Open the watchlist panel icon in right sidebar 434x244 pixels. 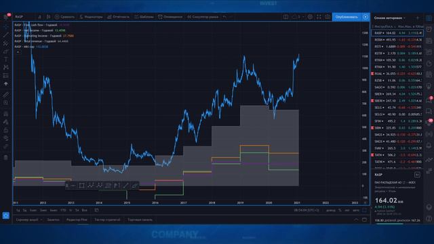(429, 18)
